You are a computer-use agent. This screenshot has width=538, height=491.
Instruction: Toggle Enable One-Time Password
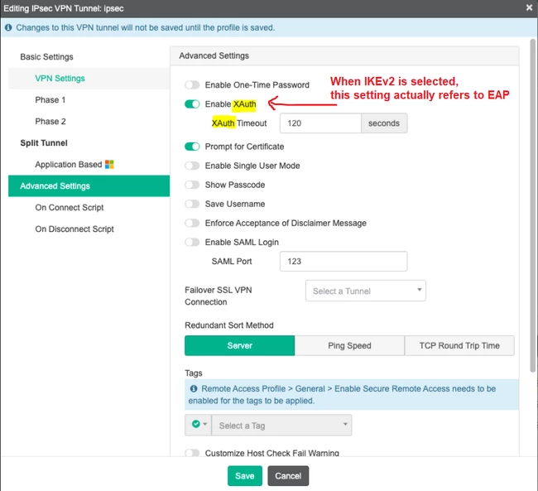(192, 84)
